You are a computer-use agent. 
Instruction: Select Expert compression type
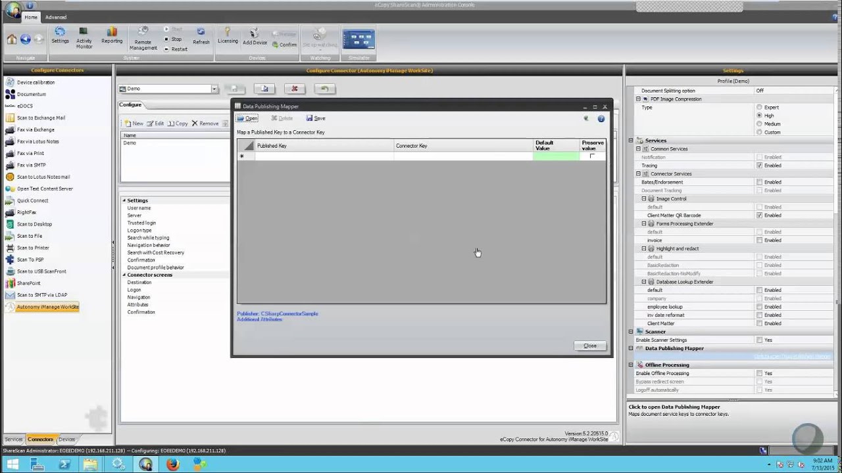coord(760,107)
